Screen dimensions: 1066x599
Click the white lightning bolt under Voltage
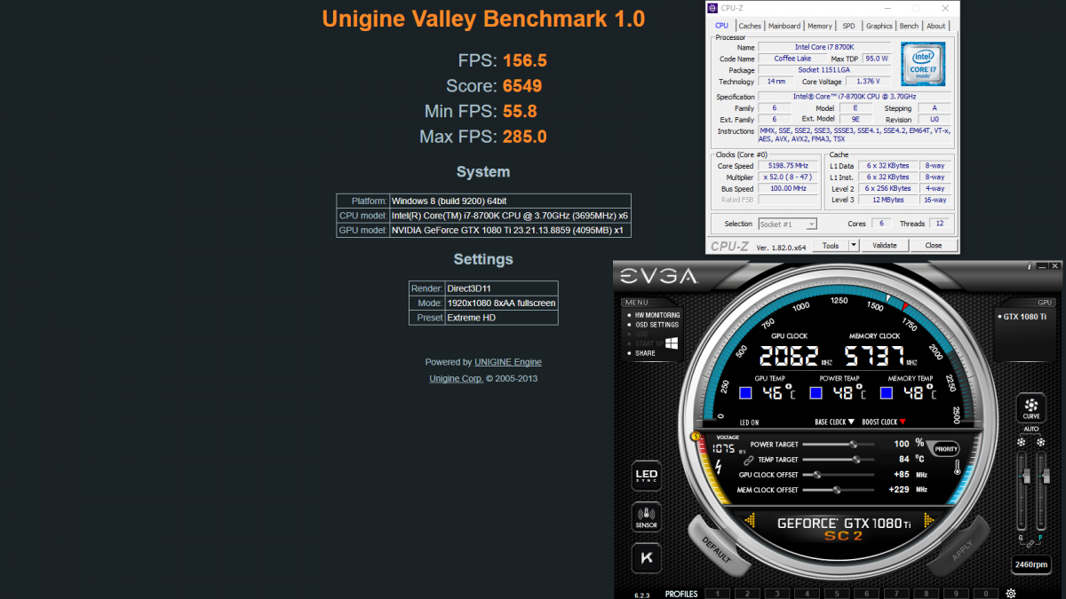pos(718,465)
